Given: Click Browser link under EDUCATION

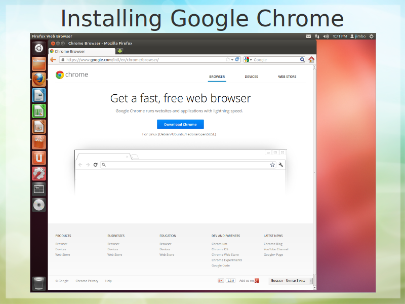Looking at the screenshot, I should pyautogui.click(x=166, y=244).
